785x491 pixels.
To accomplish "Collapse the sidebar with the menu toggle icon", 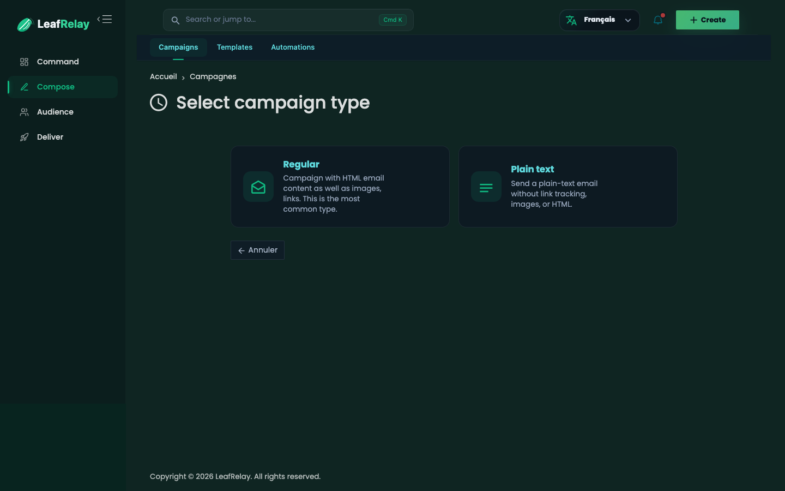I will [105, 19].
